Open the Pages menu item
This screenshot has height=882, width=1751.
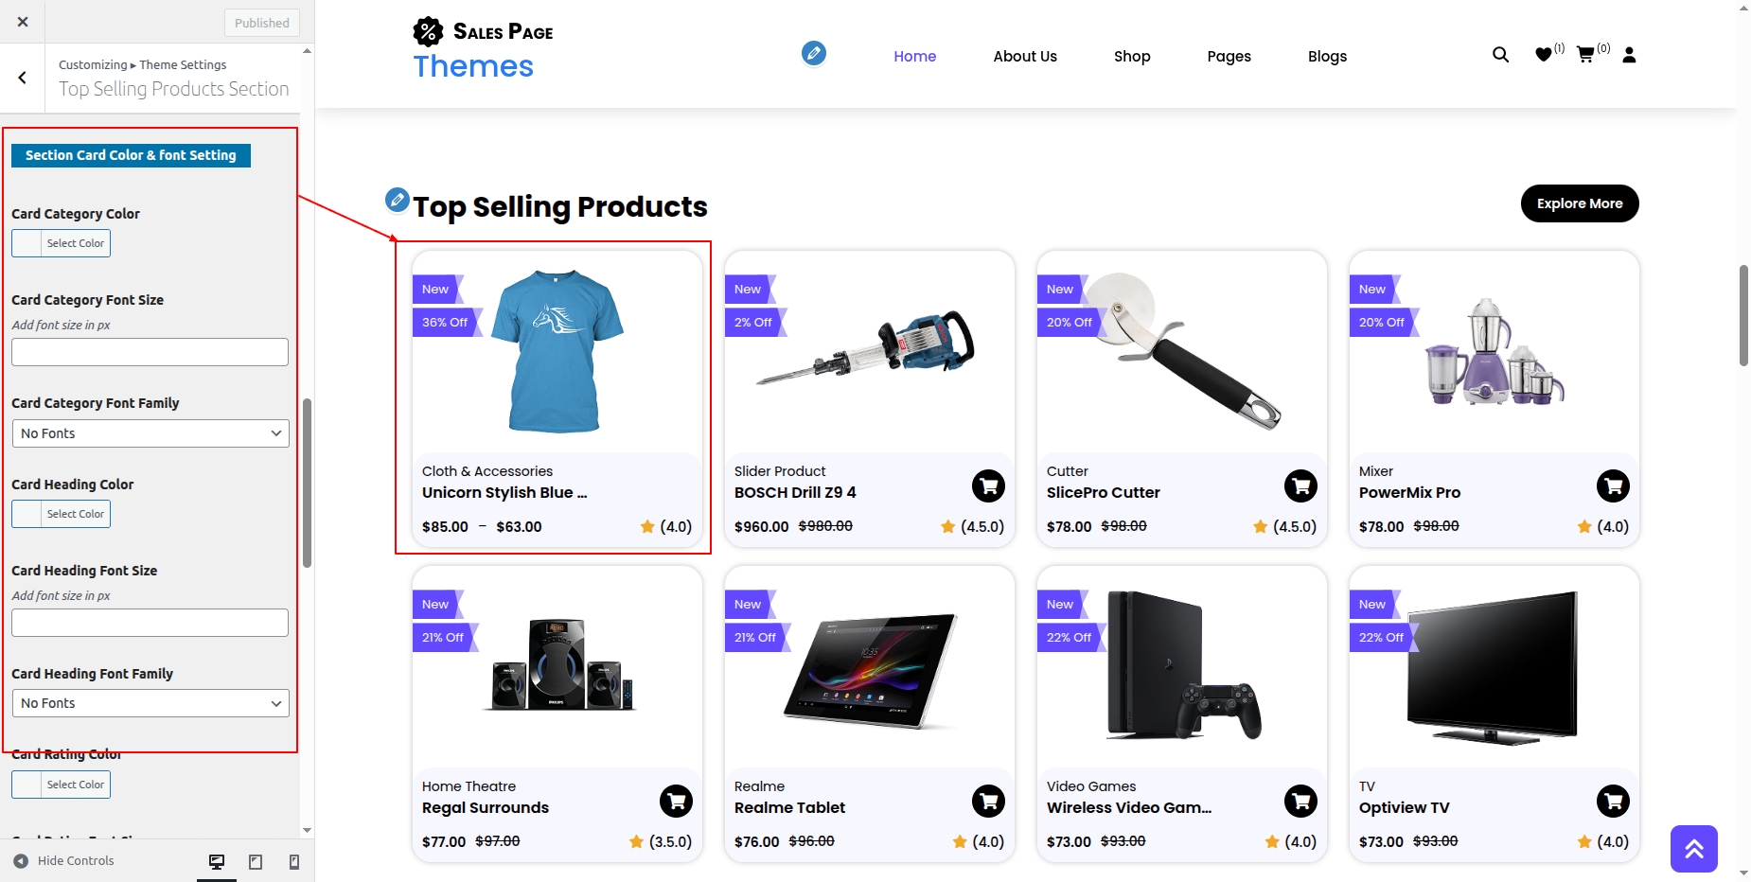click(x=1229, y=57)
